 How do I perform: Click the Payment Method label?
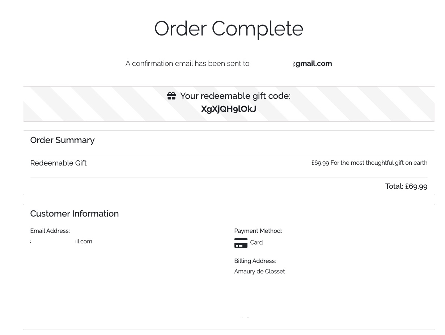point(258,231)
